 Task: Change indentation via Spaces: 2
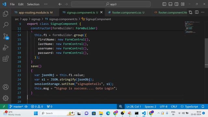click(150, 107)
